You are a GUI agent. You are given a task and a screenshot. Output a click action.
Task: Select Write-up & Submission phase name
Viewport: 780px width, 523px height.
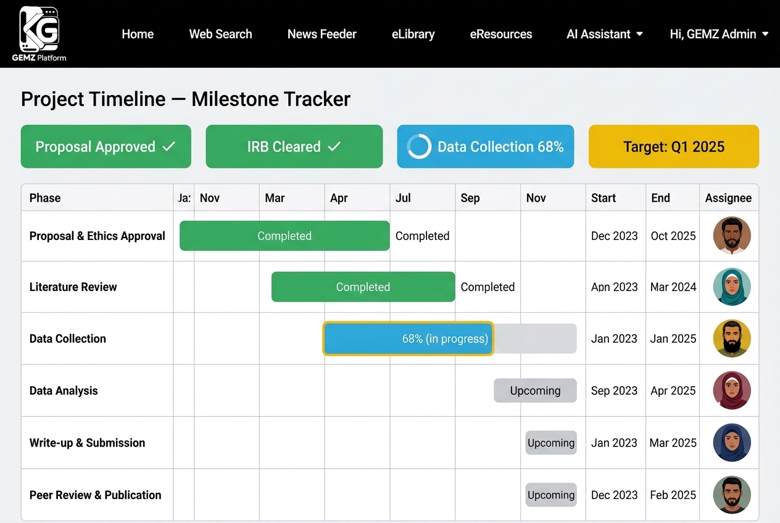pyautogui.click(x=87, y=443)
